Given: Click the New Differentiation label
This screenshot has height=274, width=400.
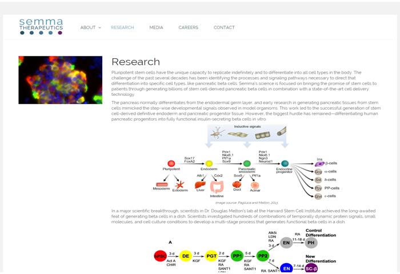Looking at the screenshot, I should click(x=321, y=259).
